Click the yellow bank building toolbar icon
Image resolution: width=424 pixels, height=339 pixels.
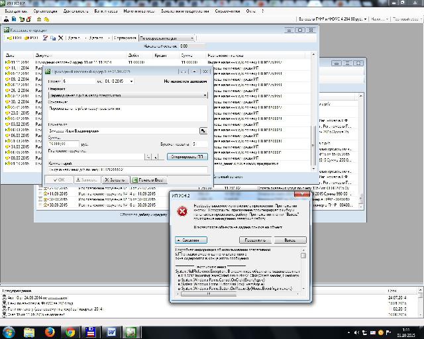[39, 19]
